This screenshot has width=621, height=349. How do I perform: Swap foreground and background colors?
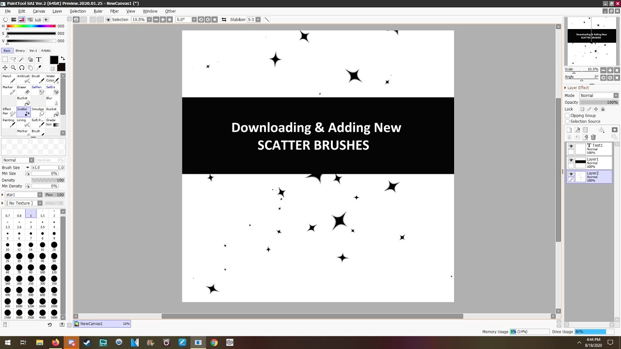click(63, 59)
